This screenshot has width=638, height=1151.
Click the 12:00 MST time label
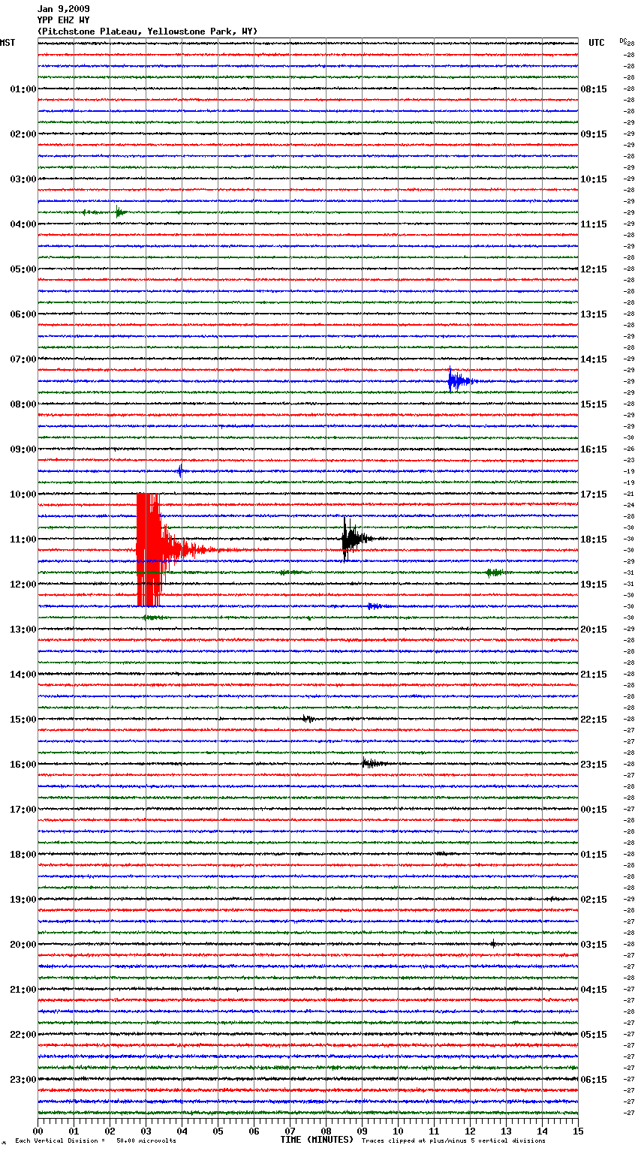point(23,585)
